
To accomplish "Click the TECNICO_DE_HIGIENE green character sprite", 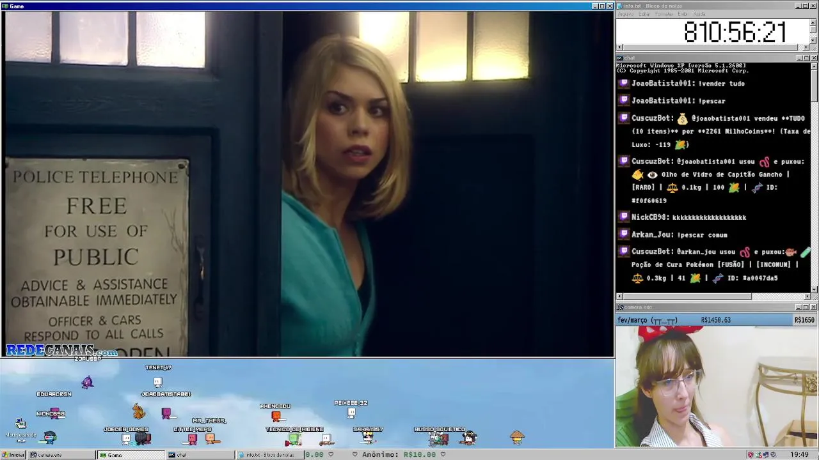I will point(293,439).
